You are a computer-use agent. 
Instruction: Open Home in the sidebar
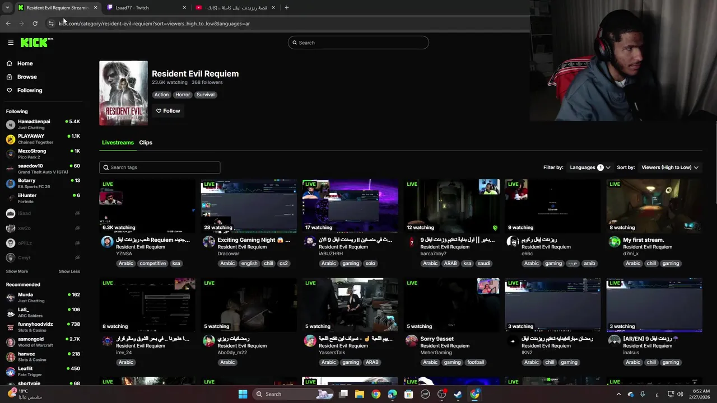pos(25,63)
